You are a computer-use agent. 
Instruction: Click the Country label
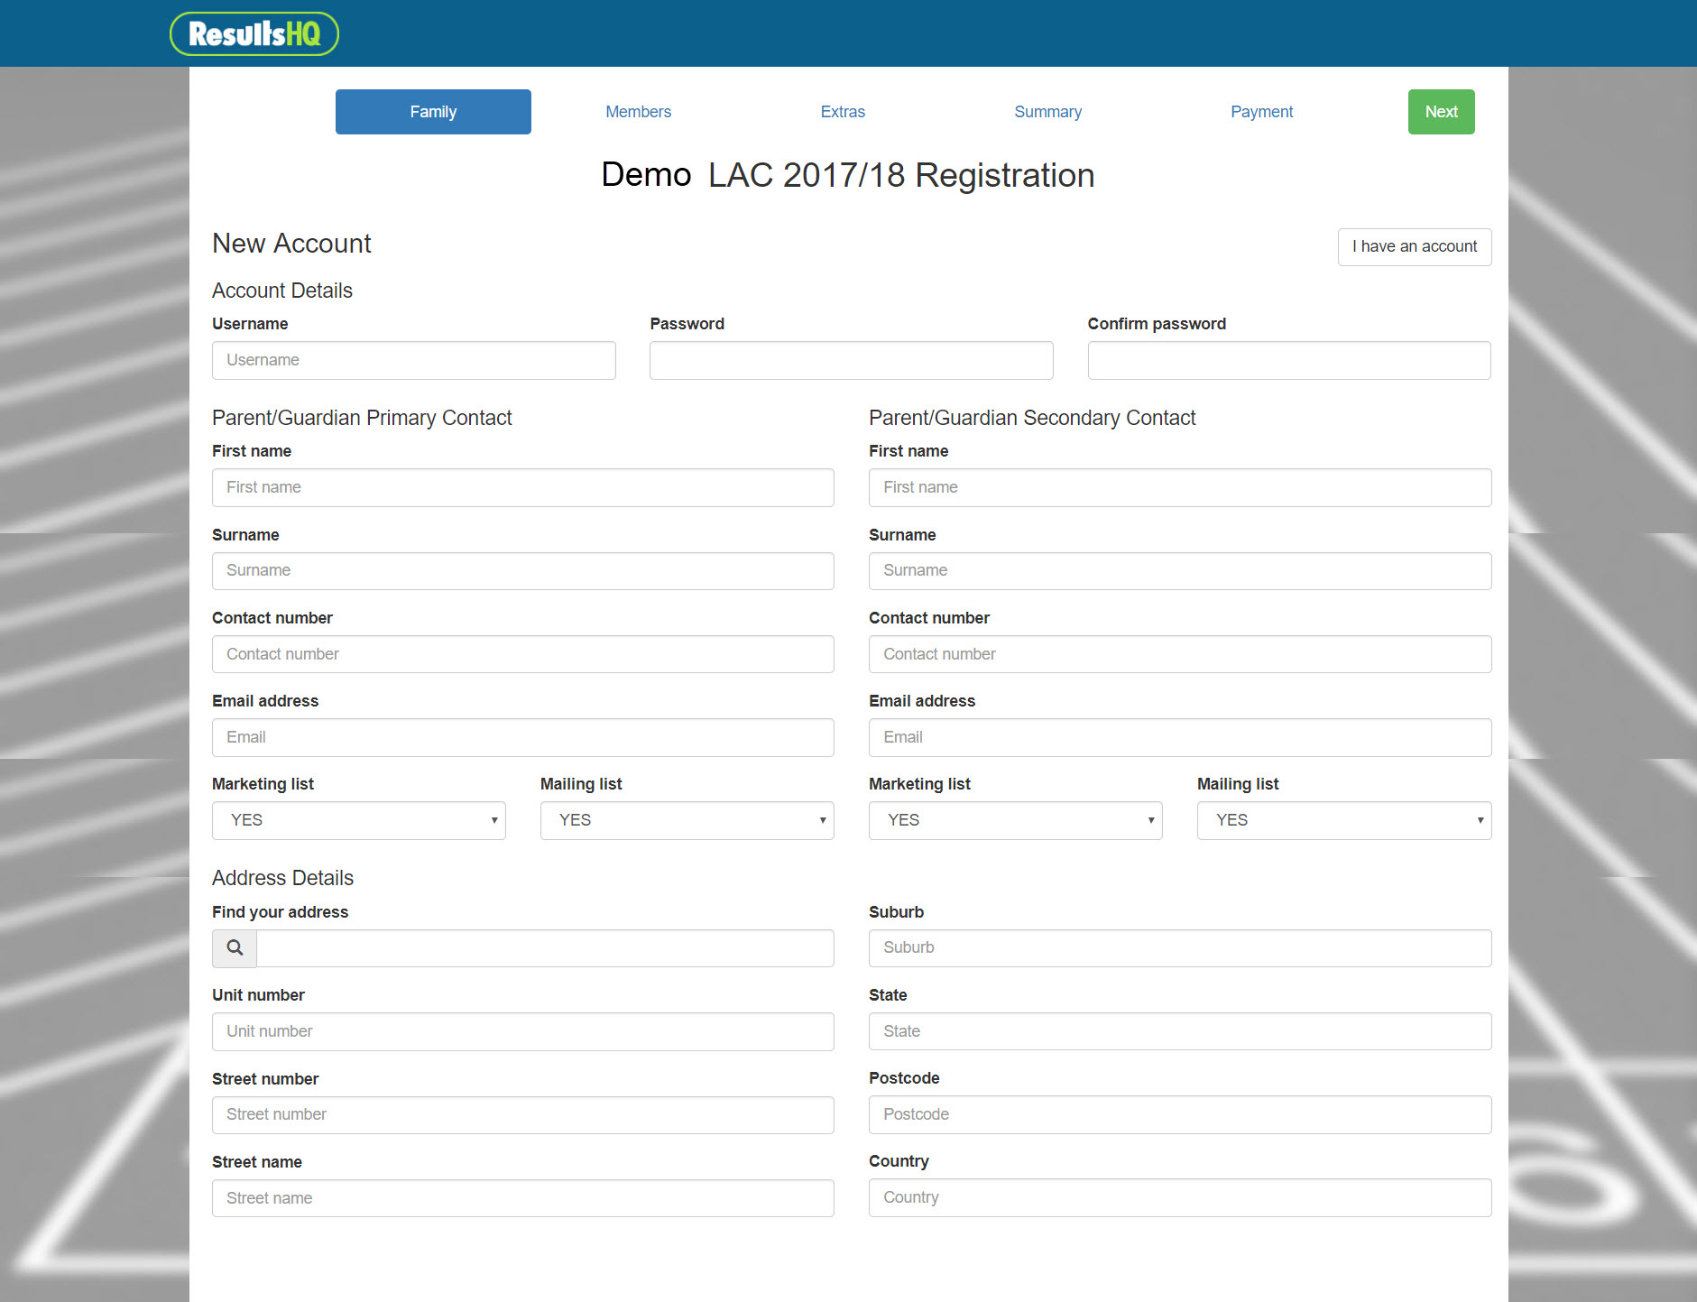(x=899, y=1161)
